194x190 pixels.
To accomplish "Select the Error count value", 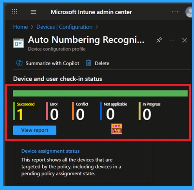I will click(54, 114).
